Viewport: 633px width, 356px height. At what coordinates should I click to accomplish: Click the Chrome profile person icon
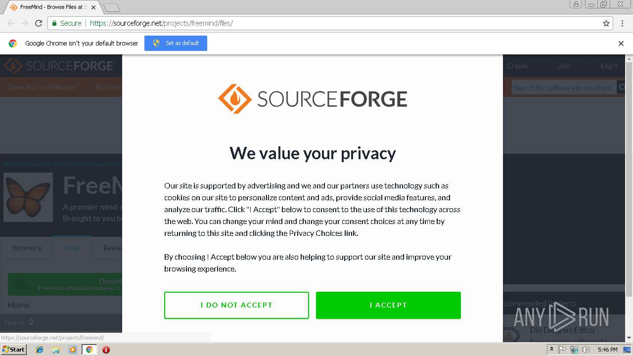576,4
